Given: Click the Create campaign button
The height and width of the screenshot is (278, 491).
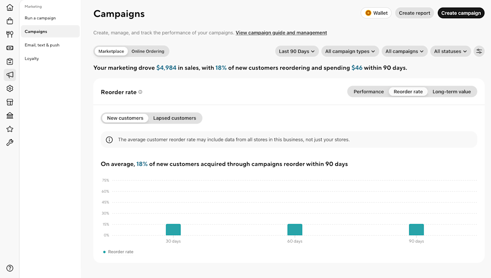Looking at the screenshot, I should 461,13.
